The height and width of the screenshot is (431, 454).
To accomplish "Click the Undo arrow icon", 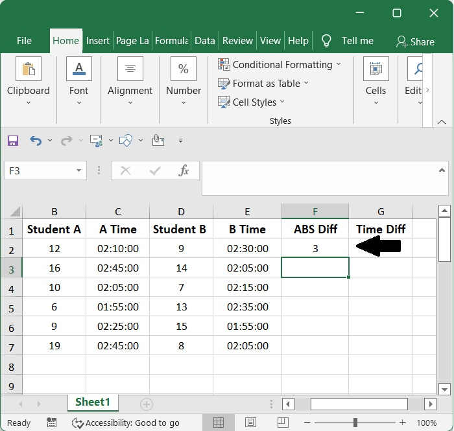I will 36,140.
